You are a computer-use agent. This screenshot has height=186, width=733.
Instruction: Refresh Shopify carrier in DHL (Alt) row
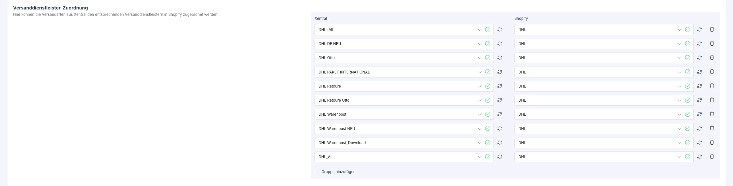699,30
